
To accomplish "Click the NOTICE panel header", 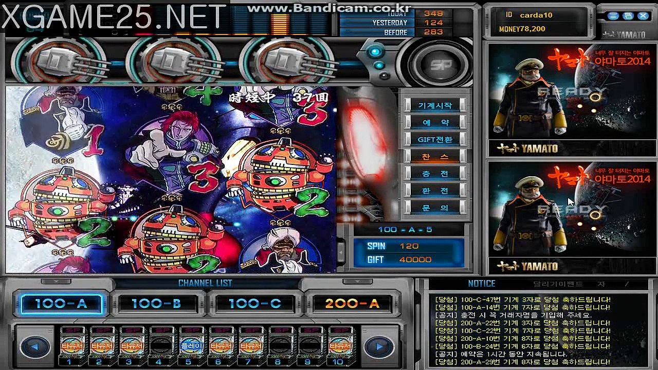I will pos(482,283).
